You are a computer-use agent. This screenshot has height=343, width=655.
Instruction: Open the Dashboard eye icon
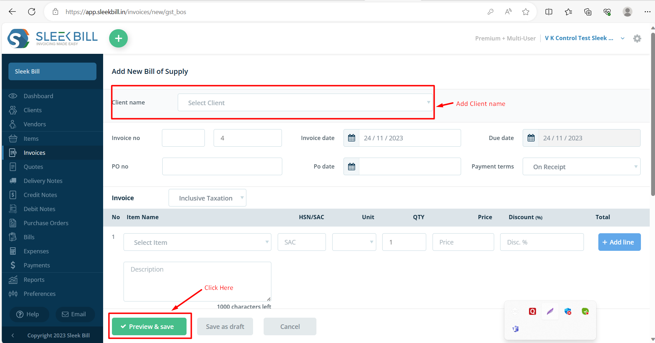[13, 96]
